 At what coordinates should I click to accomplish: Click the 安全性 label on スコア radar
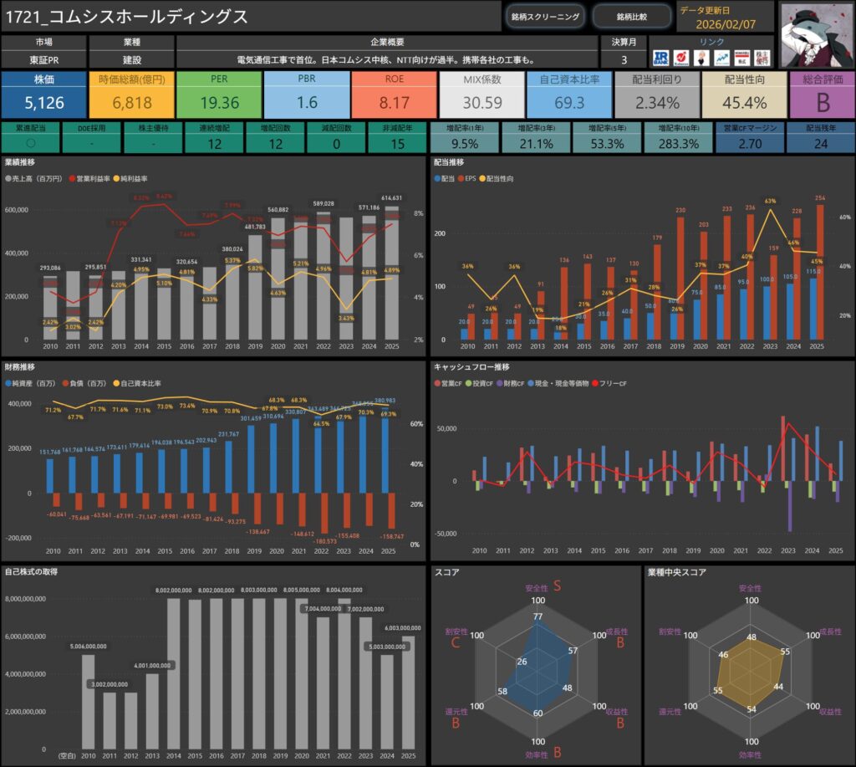tap(538, 588)
